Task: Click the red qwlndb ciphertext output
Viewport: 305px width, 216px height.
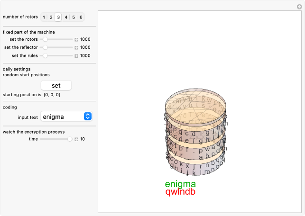Action: tap(180, 192)
